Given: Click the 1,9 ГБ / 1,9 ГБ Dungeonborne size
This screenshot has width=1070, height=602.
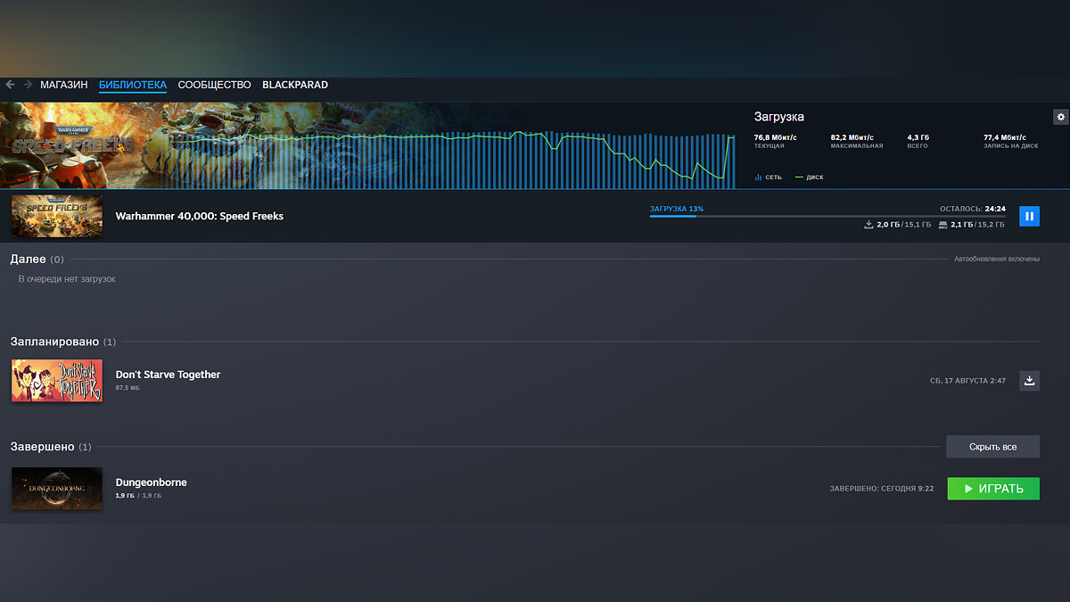Looking at the screenshot, I should [x=139, y=495].
